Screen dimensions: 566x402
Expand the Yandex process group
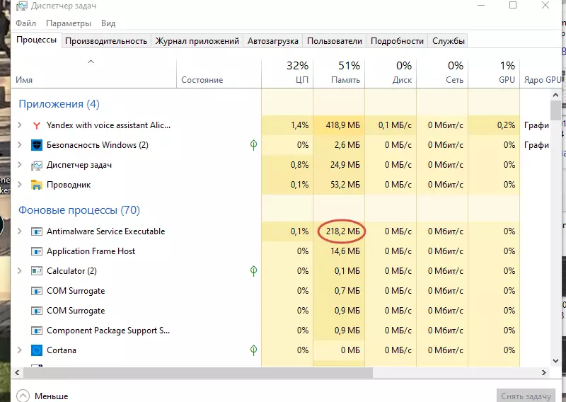click(20, 125)
